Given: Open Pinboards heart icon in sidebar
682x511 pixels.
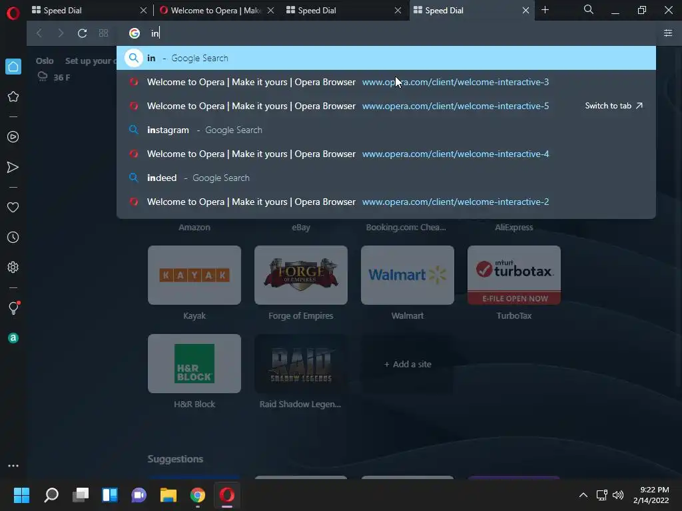Looking at the screenshot, I should pos(13,208).
